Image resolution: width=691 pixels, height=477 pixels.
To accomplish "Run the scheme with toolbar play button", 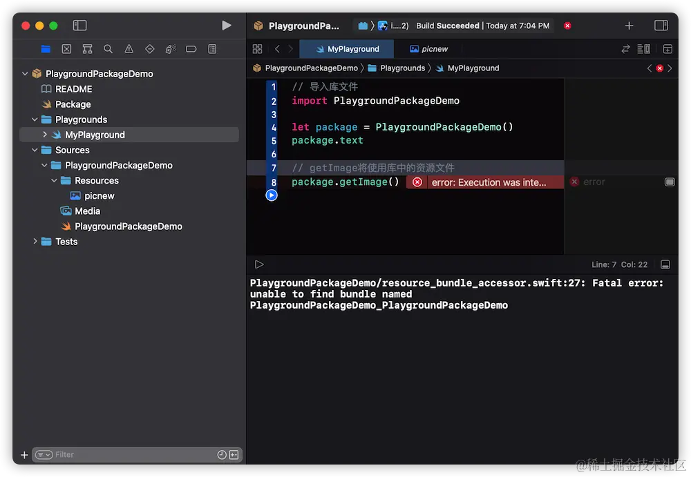I will [x=227, y=26].
